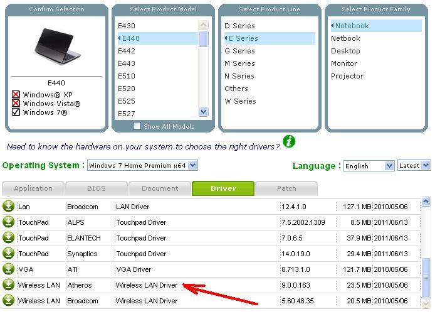Click model list scroll-up arrow

(x=203, y=24)
